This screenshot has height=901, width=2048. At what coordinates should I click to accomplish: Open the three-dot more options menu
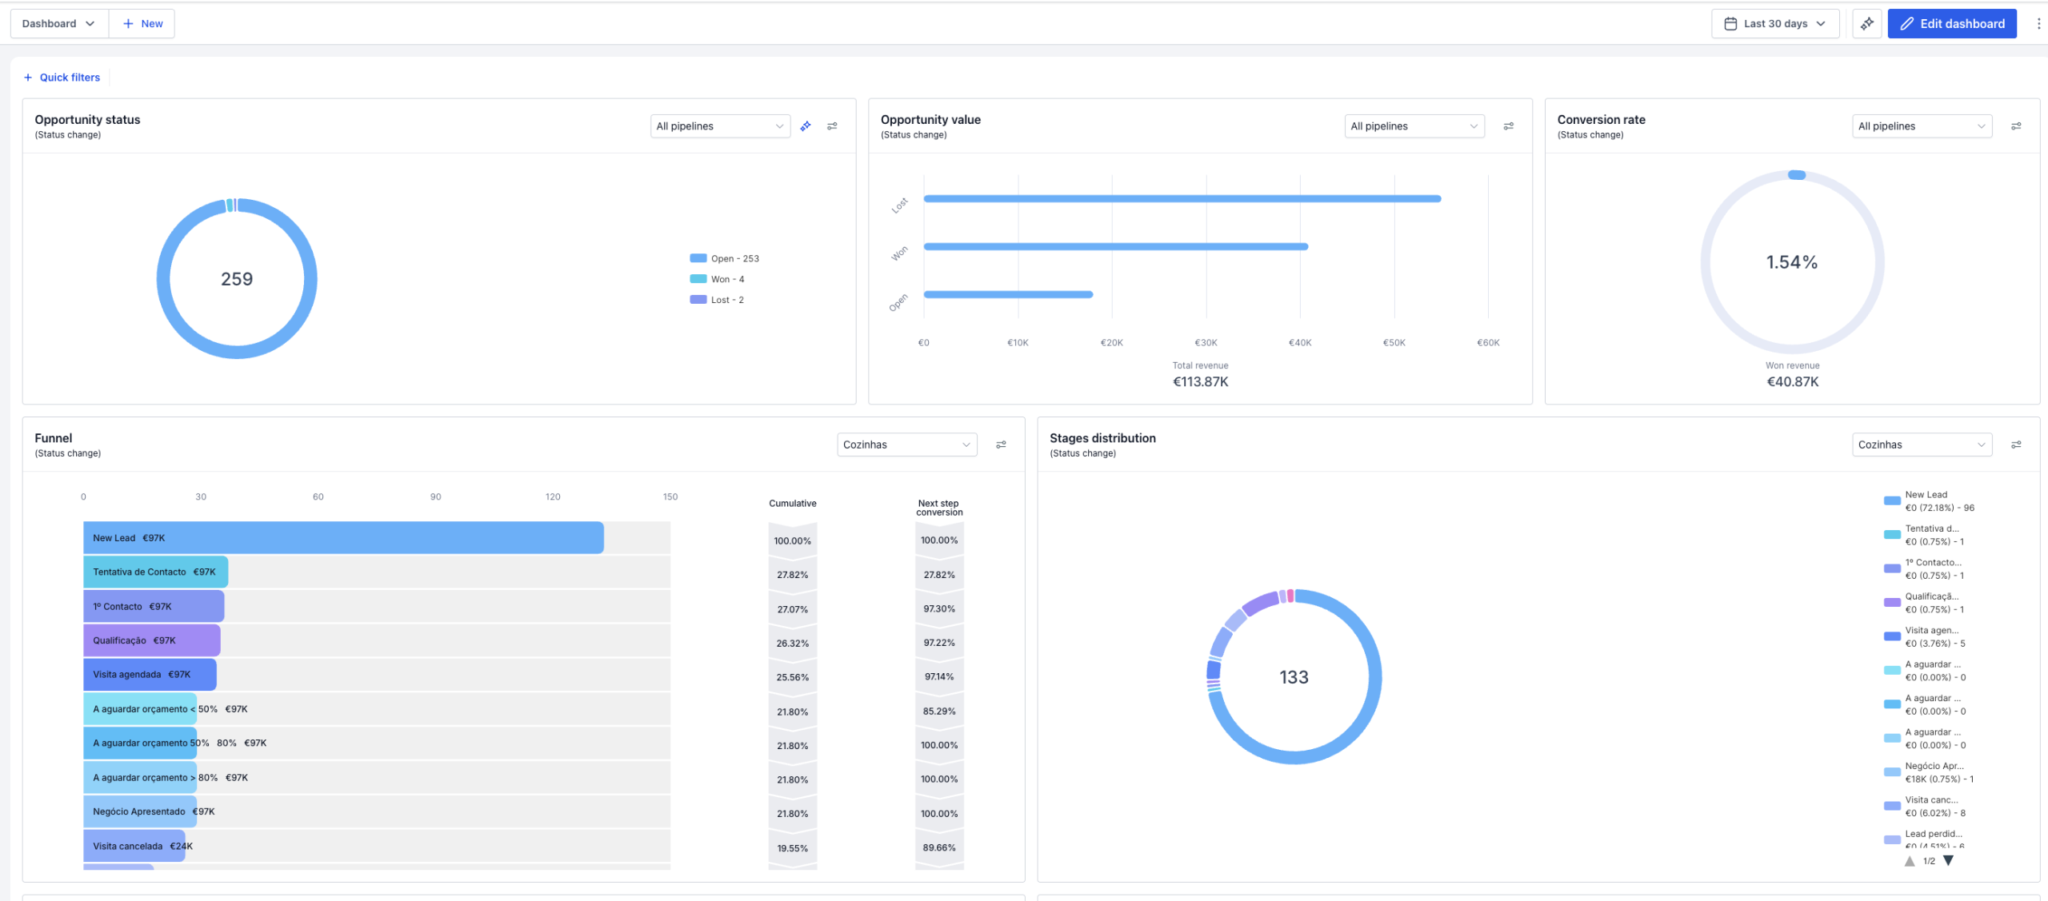2038,24
